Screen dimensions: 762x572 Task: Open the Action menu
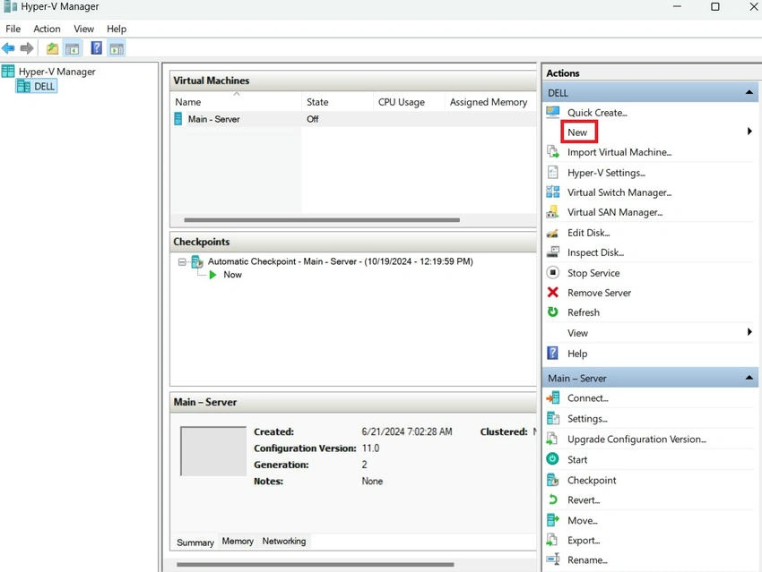pyautogui.click(x=47, y=29)
